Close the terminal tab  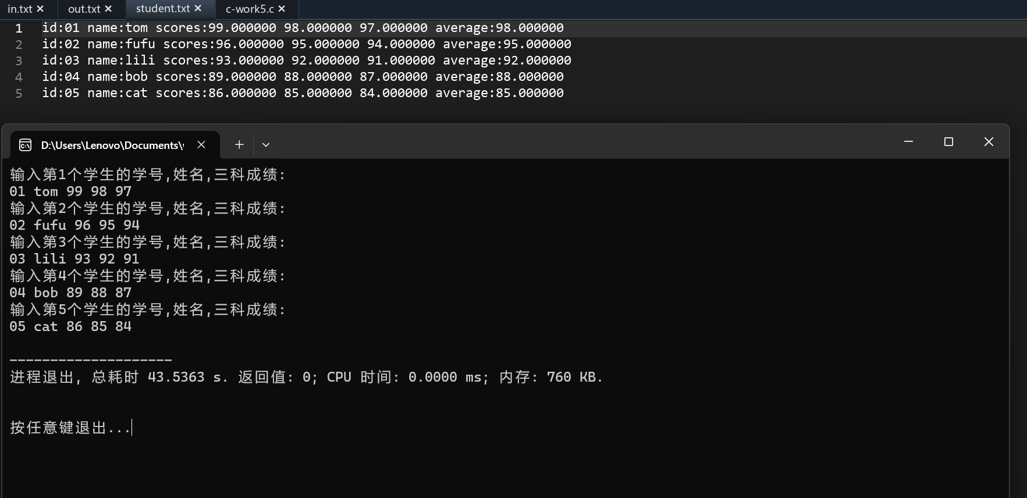201,144
